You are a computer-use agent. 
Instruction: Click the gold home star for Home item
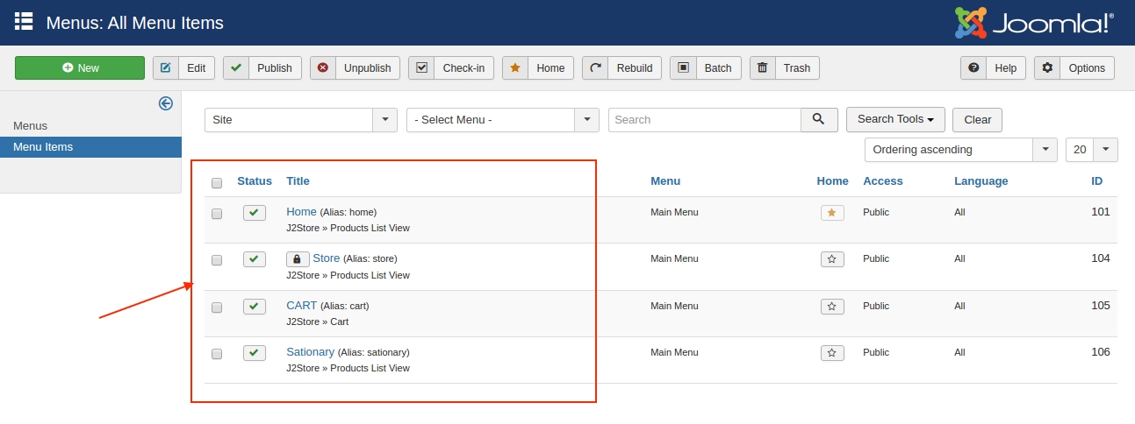coord(832,213)
